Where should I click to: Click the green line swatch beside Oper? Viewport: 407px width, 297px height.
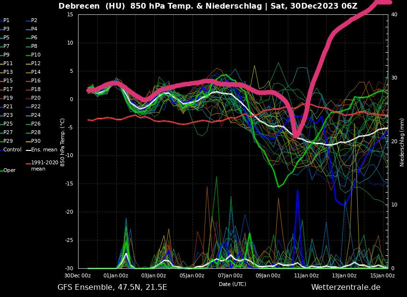[1, 171]
